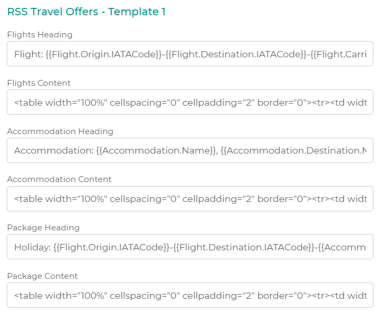
Task: Click the "Accommodation Content" label text
Action: point(59,179)
